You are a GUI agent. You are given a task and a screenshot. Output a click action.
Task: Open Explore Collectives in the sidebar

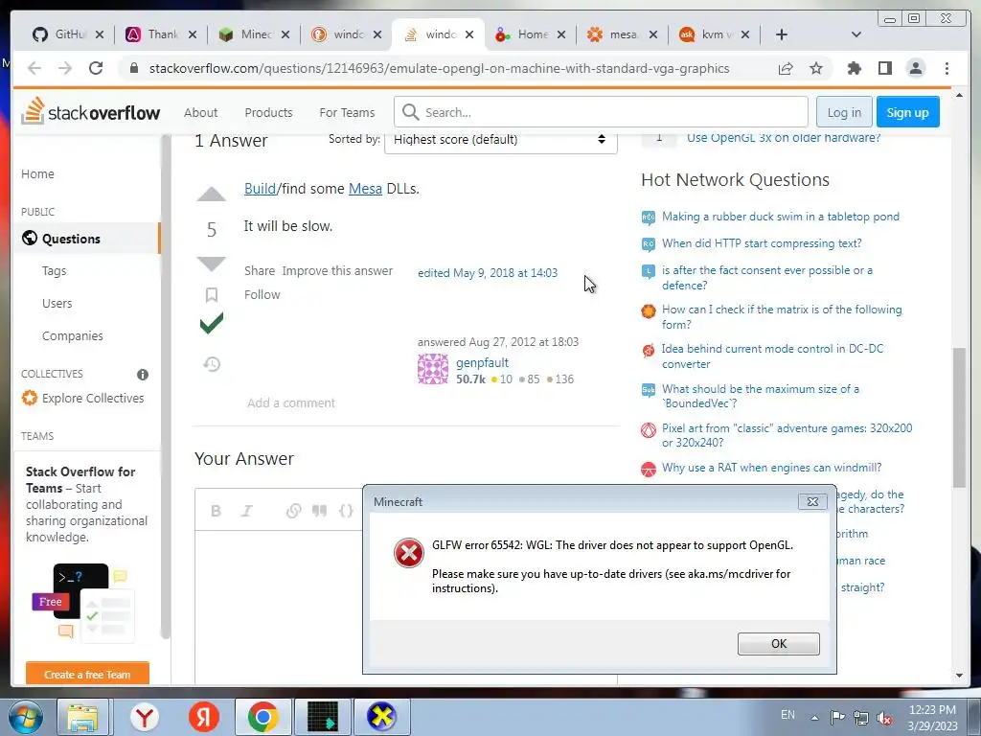tap(82, 398)
